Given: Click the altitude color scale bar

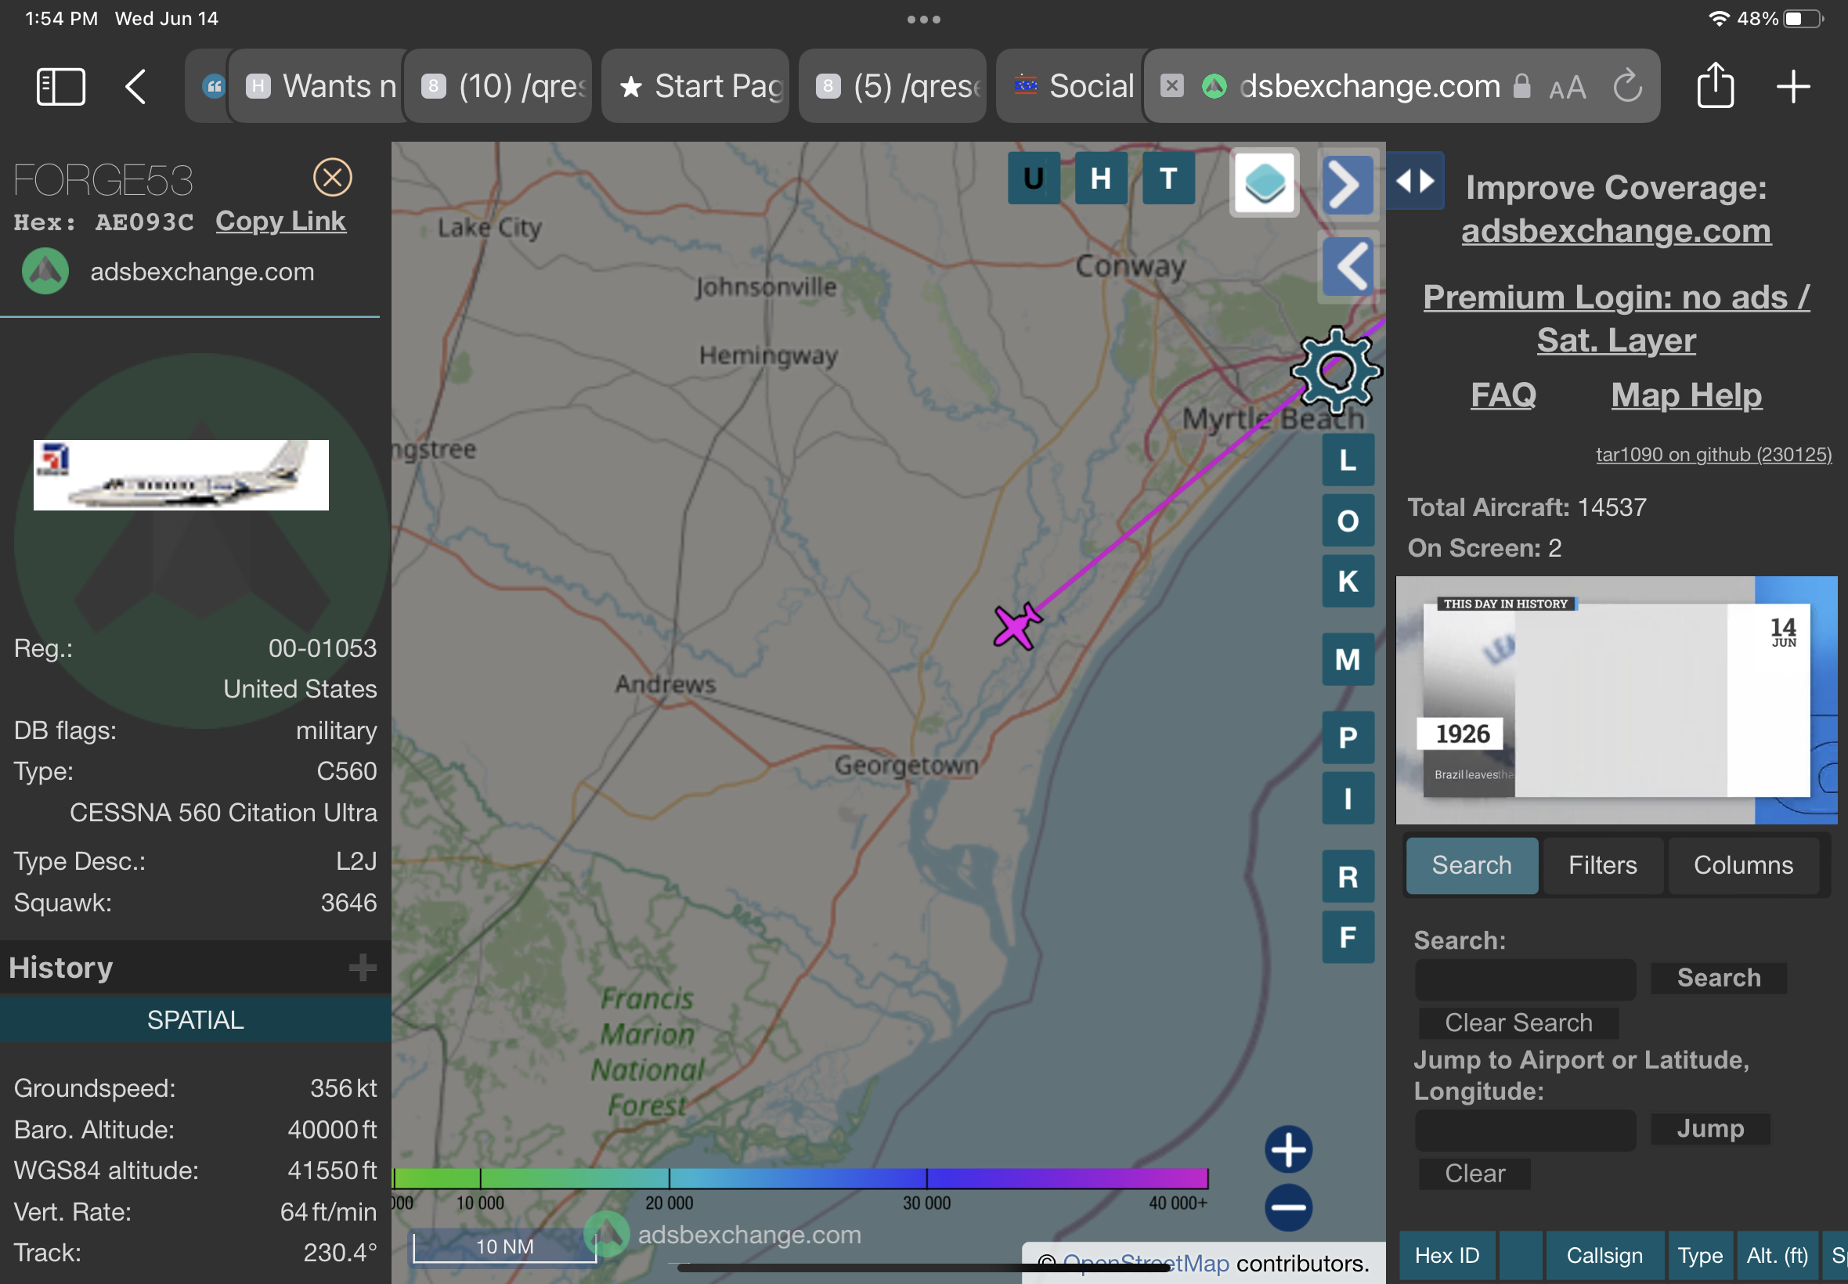Looking at the screenshot, I should (x=800, y=1178).
